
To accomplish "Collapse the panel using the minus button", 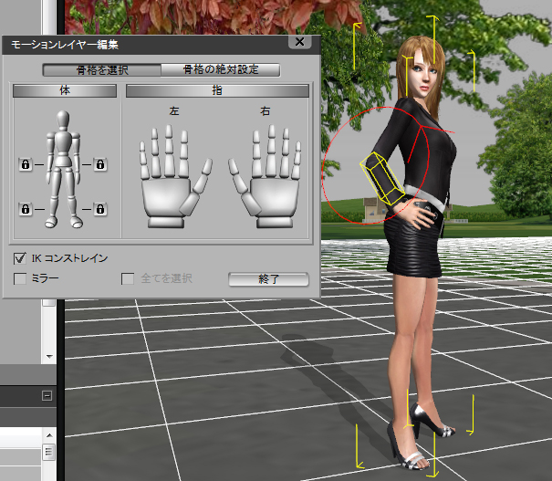I will 47,395.
